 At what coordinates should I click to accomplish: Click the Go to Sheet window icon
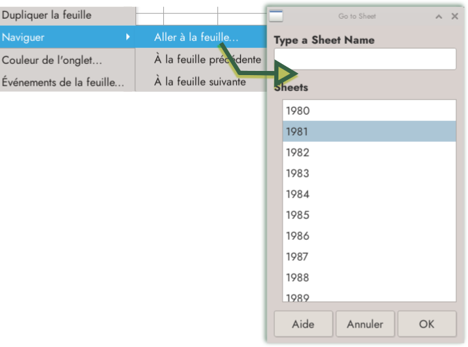pos(276,16)
